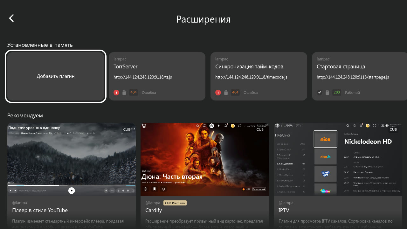The width and height of the screenshot is (407, 229).
Task: Open the Cardify Dune preview thumbnail
Action: coord(205,159)
